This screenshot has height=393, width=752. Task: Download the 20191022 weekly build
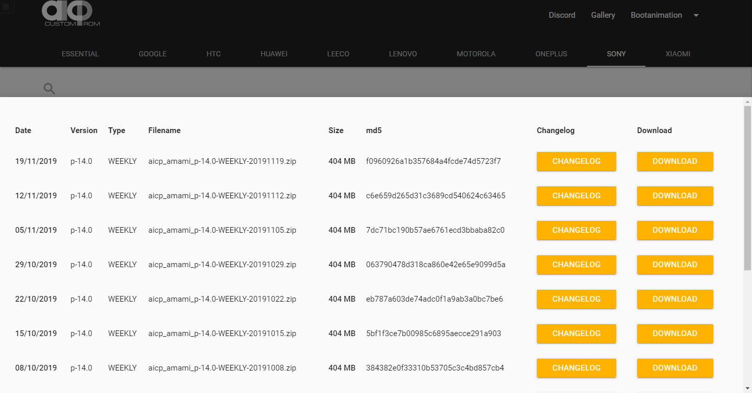675,299
